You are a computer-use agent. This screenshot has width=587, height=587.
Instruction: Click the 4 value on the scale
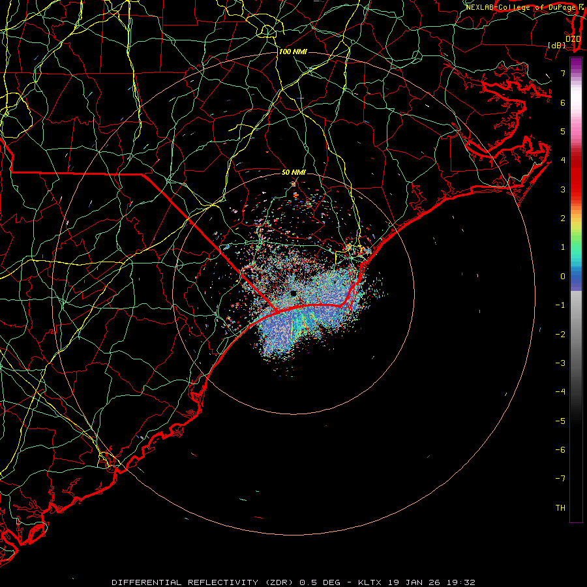click(x=563, y=160)
